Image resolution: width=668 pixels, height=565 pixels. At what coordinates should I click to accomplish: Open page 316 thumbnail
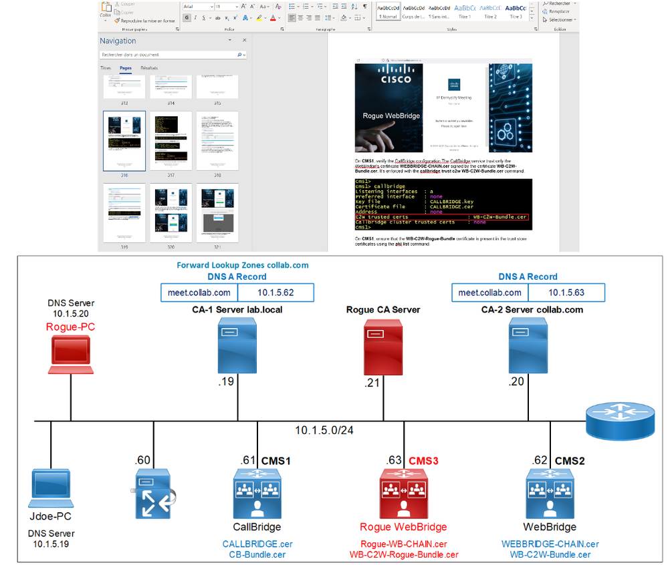click(124, 141)
